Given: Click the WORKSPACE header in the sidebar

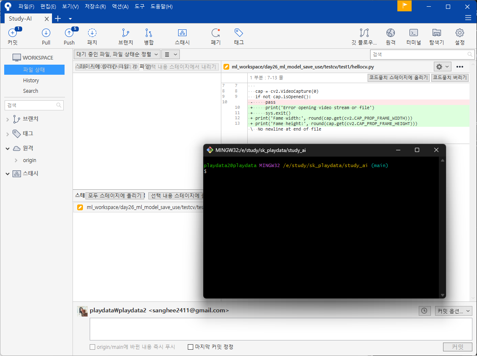Looking at the screenshot, I should (x=33, y=58).
